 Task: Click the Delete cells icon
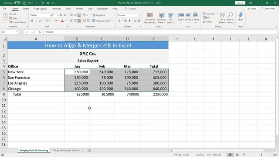point(188,15)
